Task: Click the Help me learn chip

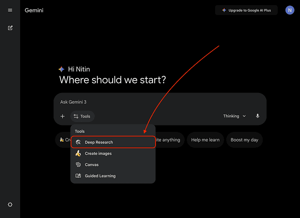Action: [205, 140]
